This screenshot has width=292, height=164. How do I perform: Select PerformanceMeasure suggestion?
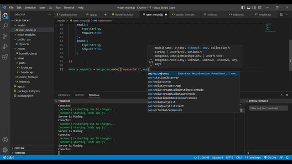[193, 110]
